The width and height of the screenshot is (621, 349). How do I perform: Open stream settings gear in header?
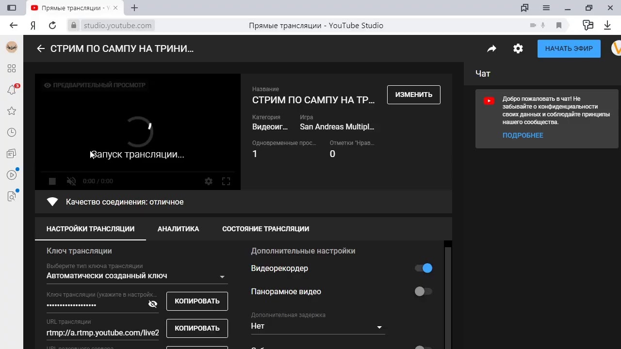tap(518, 48)
